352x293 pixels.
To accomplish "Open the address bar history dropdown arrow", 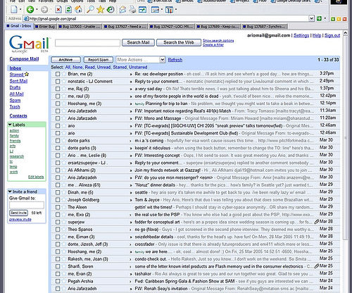I will tap(311, 18).
